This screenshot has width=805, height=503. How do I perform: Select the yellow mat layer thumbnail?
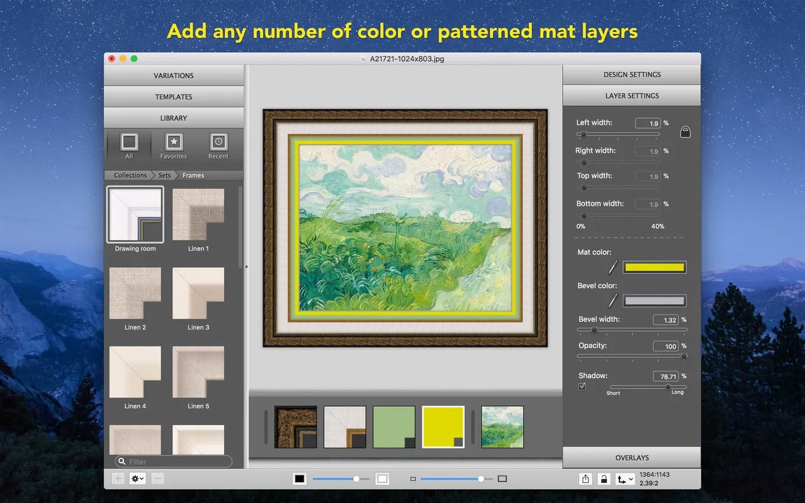[443, 426]
